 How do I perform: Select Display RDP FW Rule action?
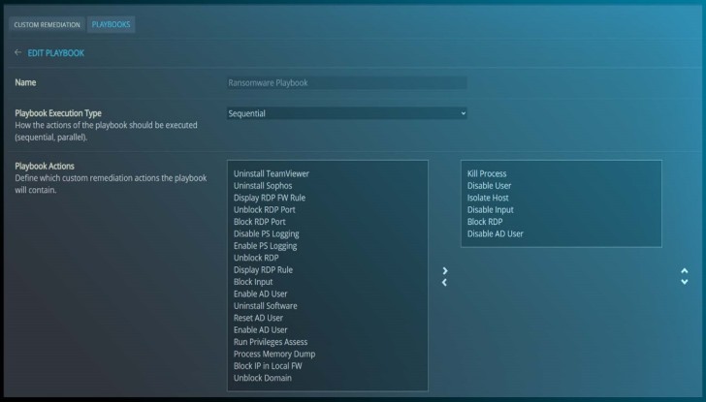[x=270, y=198]
